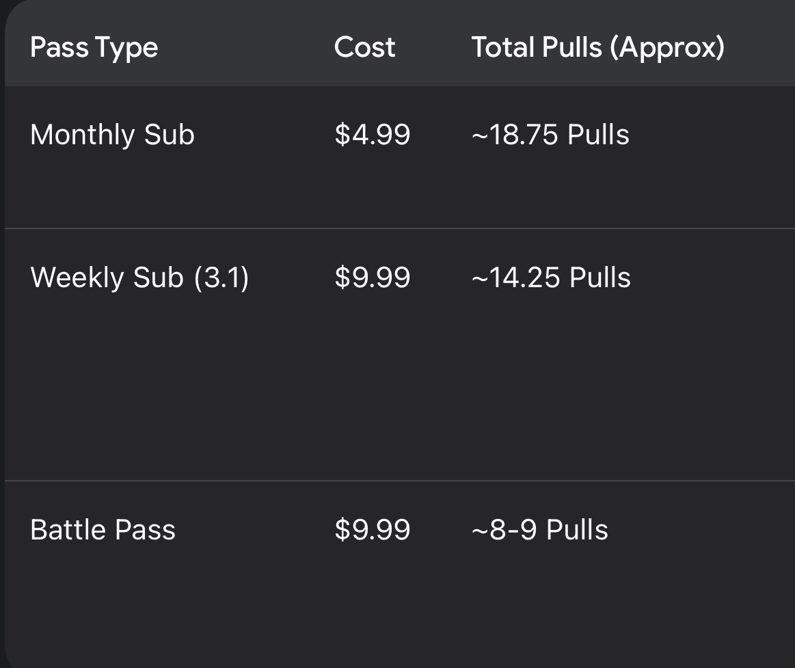Image resolution: width=795 pixels, height=668 pixels.
Task: Click the $4.99 Monthly Sub cost
Action: [x=373, y=135]
